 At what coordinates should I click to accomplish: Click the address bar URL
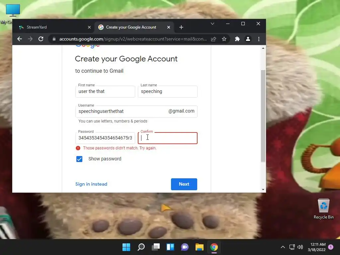click(133, 39)
